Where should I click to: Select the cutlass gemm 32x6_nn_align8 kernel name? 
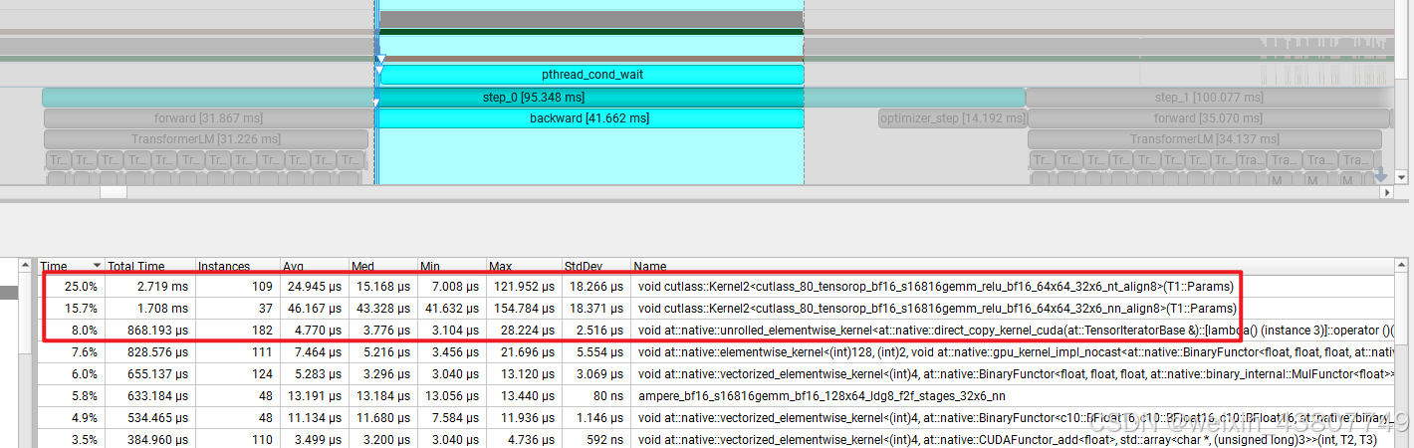[x=937, y=309]
